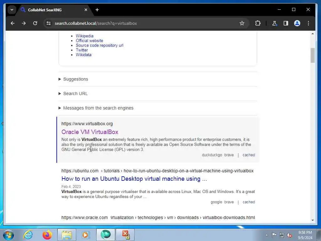
Task: Open more options for Ubuntu tutorial result
Action: 238,202
